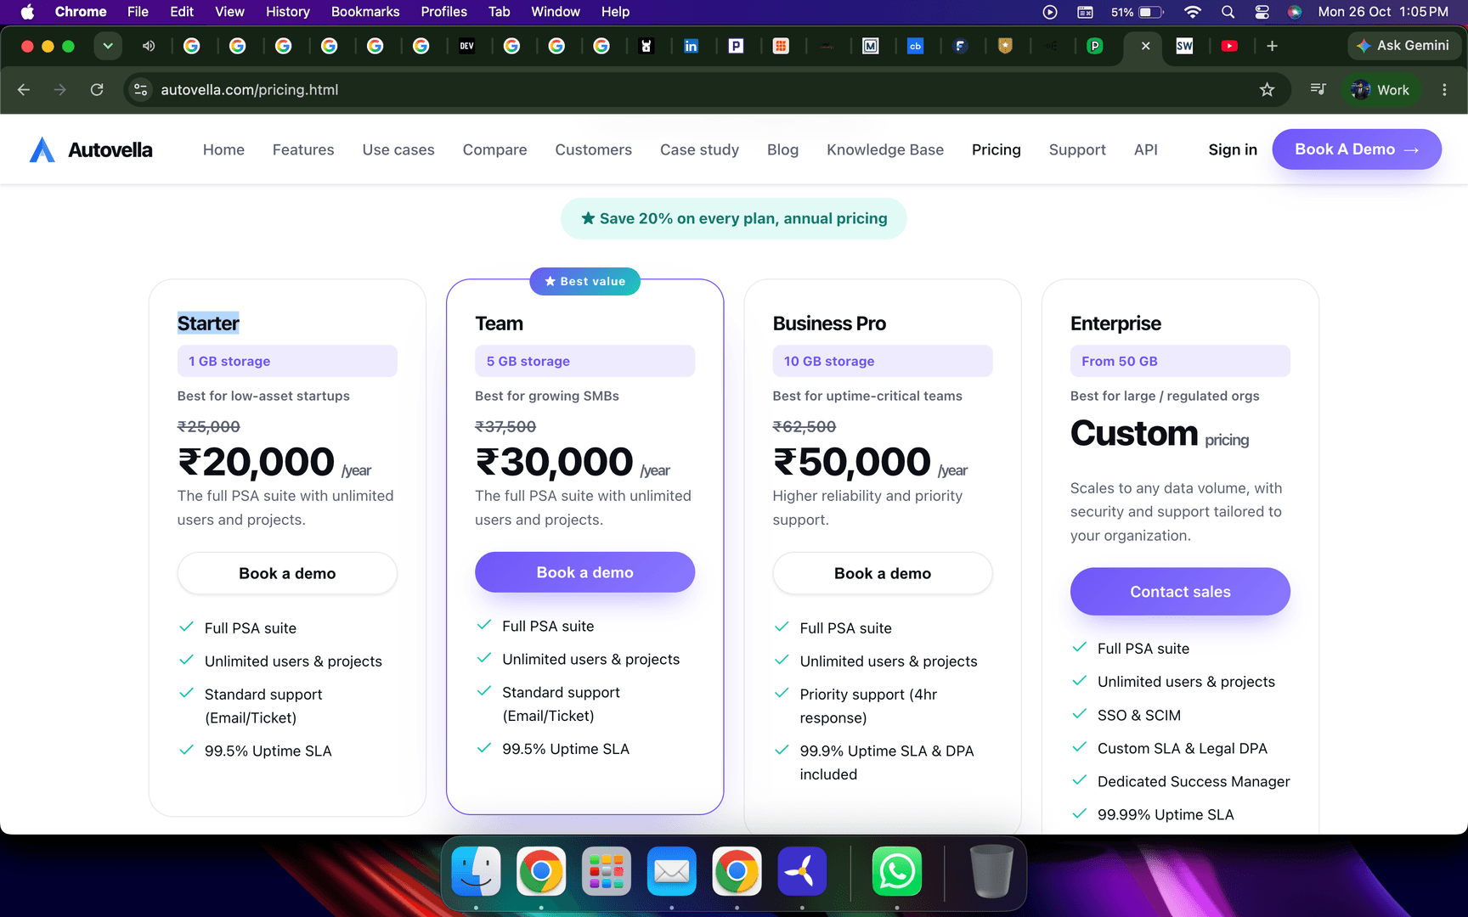Click the Contact sales button

click(1180, 592)
